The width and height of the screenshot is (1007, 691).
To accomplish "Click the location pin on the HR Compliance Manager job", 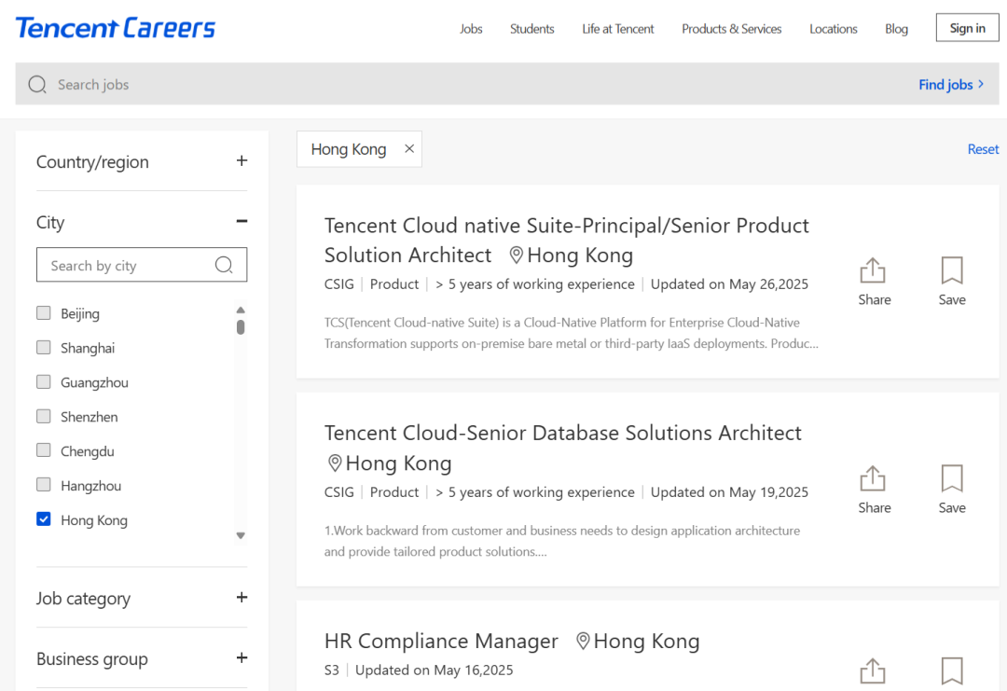I will 583,641.
